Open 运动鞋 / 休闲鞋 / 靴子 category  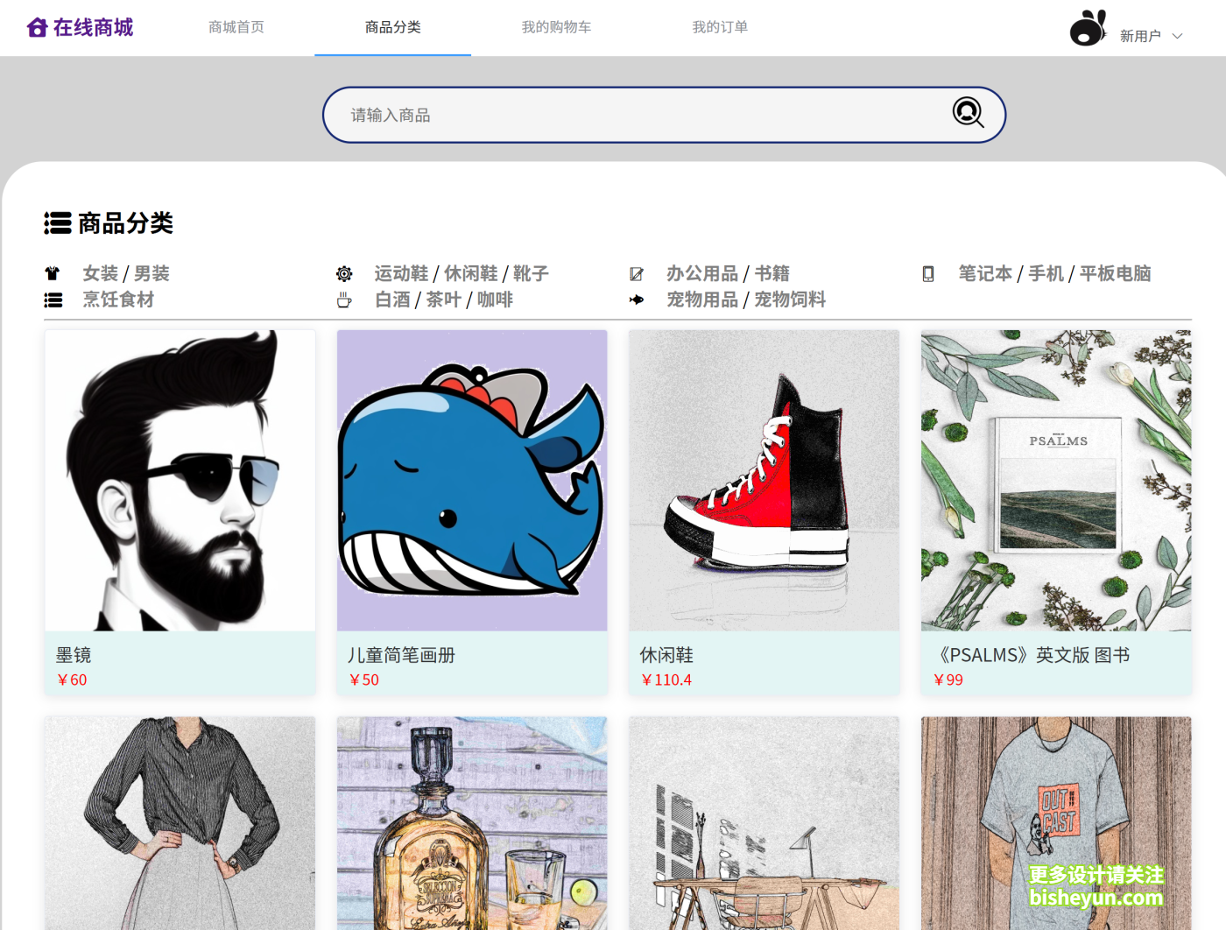click(x=462, y=274)
